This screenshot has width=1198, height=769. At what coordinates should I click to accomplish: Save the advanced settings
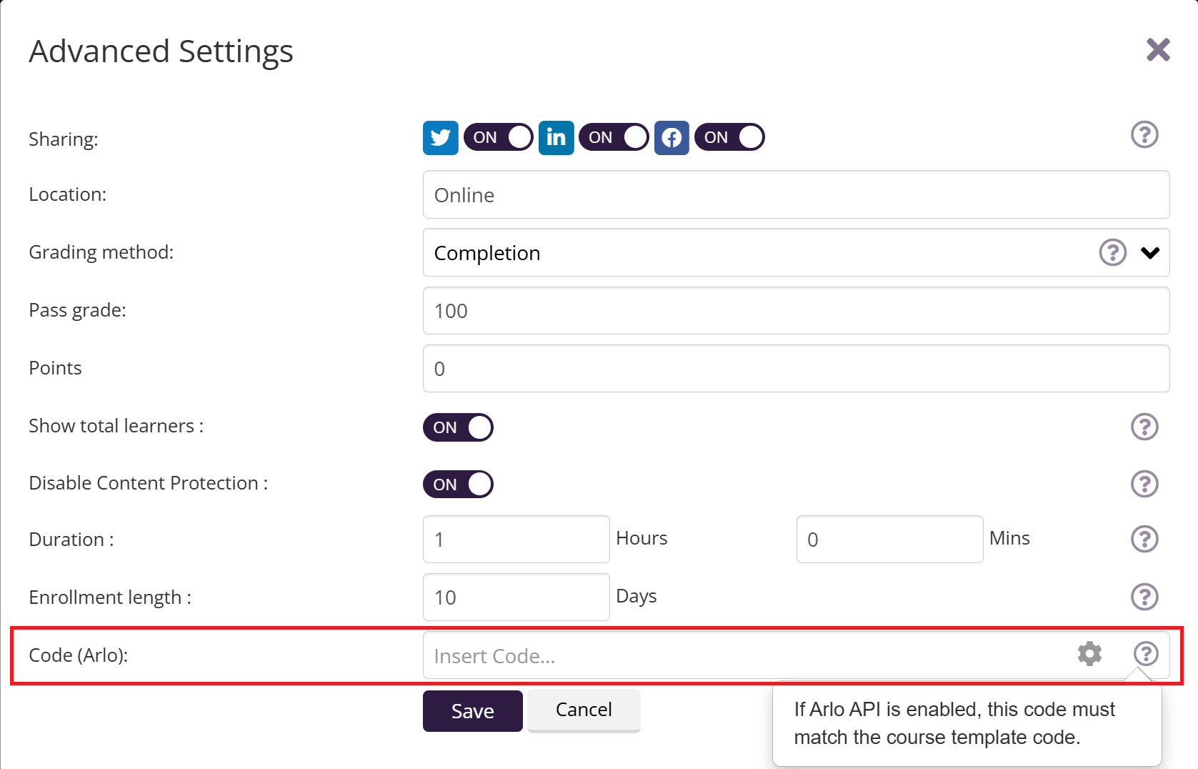(472, 711)
